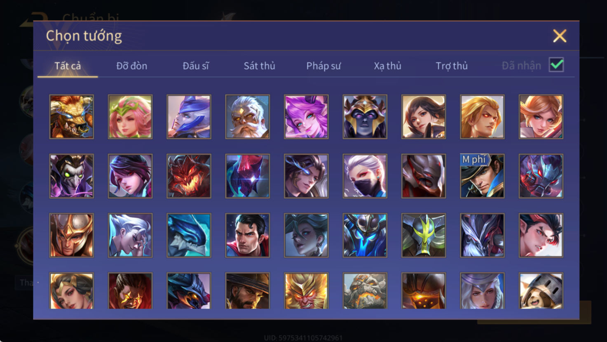Pick the golden bull beast hero portrait

71,117
